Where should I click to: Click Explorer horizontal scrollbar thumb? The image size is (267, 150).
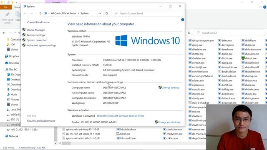66,143
